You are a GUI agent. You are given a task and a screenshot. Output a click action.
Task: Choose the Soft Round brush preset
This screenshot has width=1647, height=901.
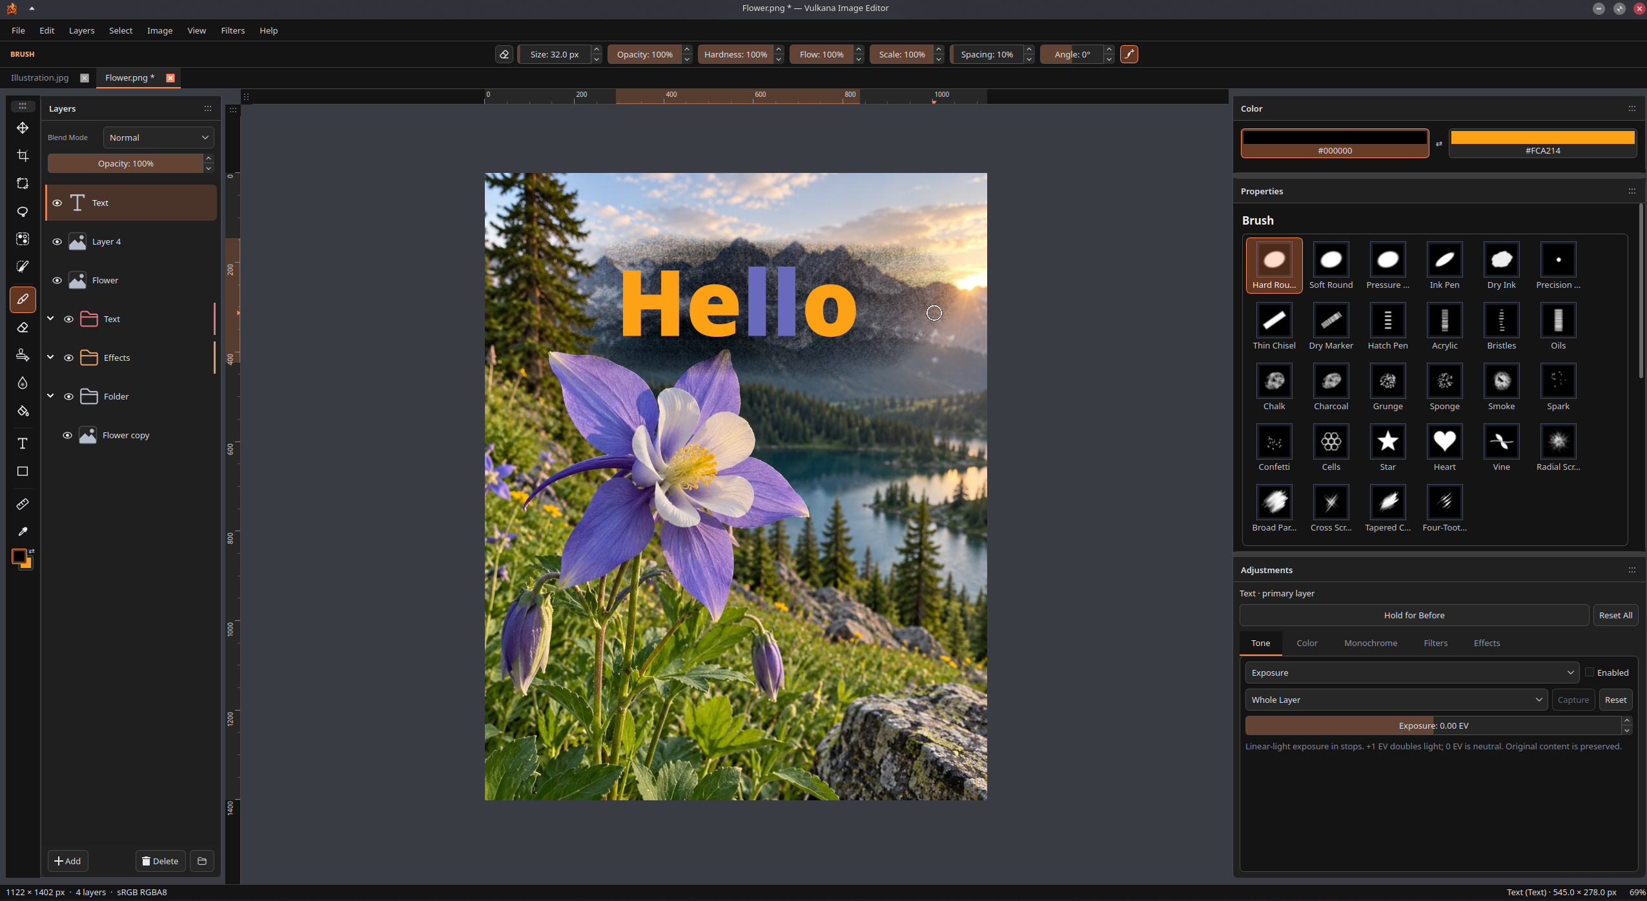click(1331, 265)
